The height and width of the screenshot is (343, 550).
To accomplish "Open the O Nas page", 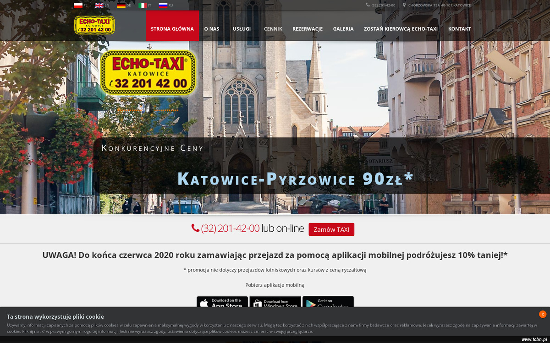I will click(212, 29).
